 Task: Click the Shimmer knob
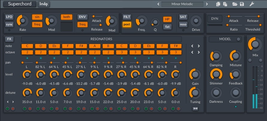pyautogui.click(x=216, y=74)
